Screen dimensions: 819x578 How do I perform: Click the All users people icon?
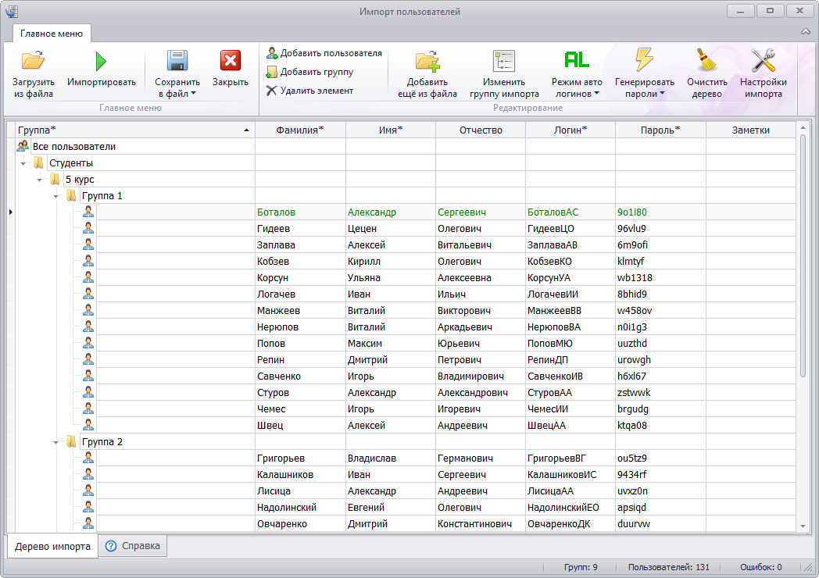coord(23,146)
